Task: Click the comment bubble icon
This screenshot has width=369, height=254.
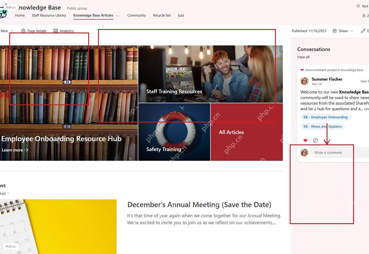Action: [x=316, y=140]
